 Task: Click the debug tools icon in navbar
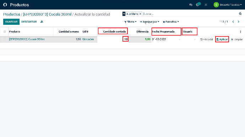coord(206,5)
